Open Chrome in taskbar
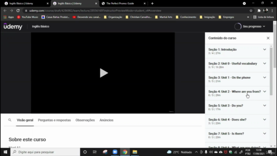 tap(125, 152)
